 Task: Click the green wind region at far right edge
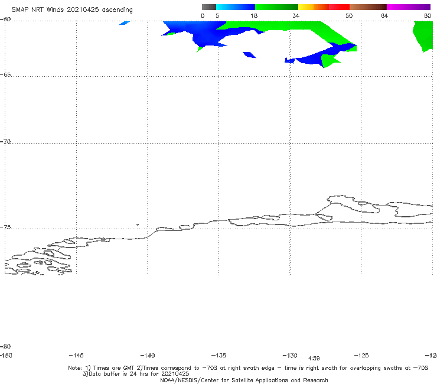(423, 36)
